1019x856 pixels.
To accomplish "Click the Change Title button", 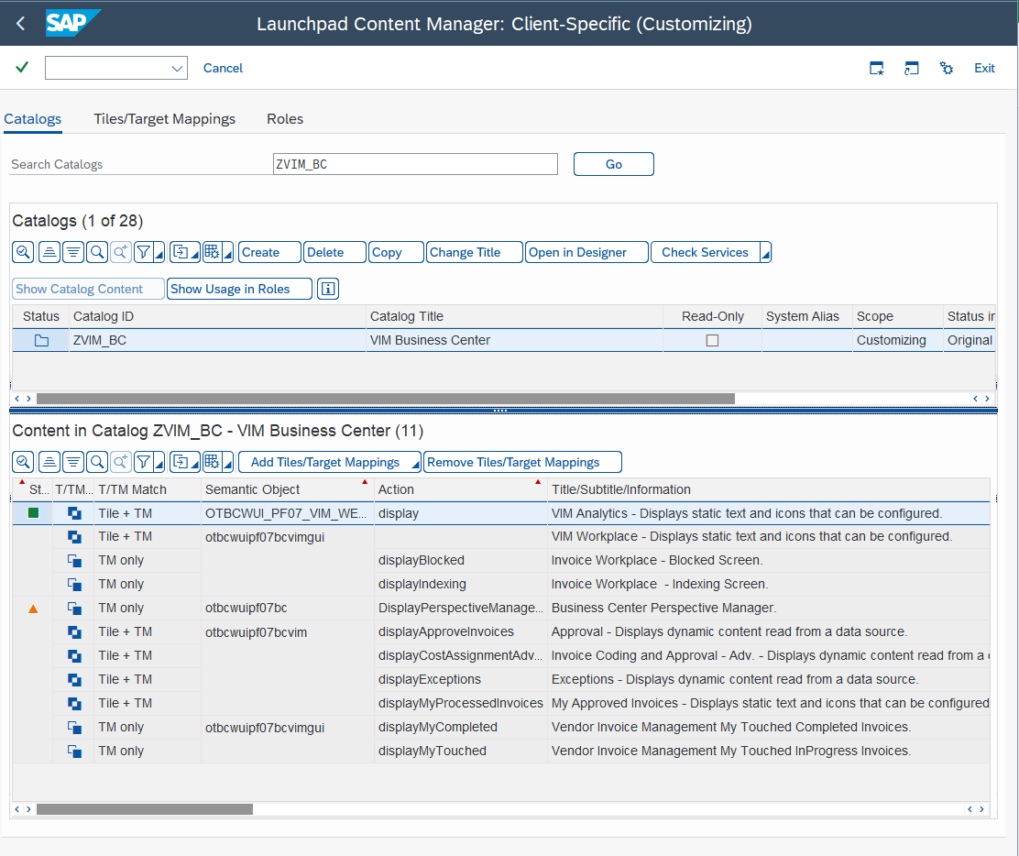I will 475,252.
